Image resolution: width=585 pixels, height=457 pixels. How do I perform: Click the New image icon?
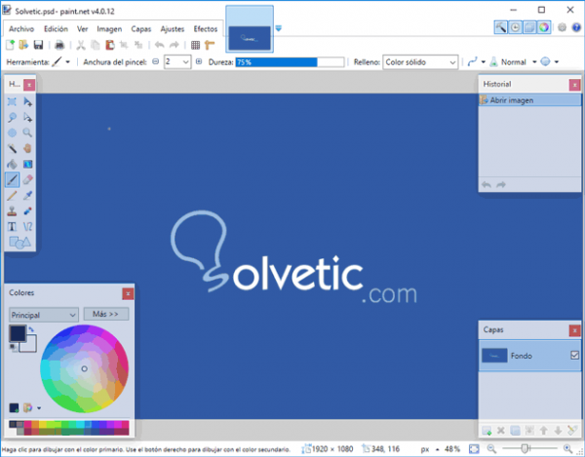[10, 45]
